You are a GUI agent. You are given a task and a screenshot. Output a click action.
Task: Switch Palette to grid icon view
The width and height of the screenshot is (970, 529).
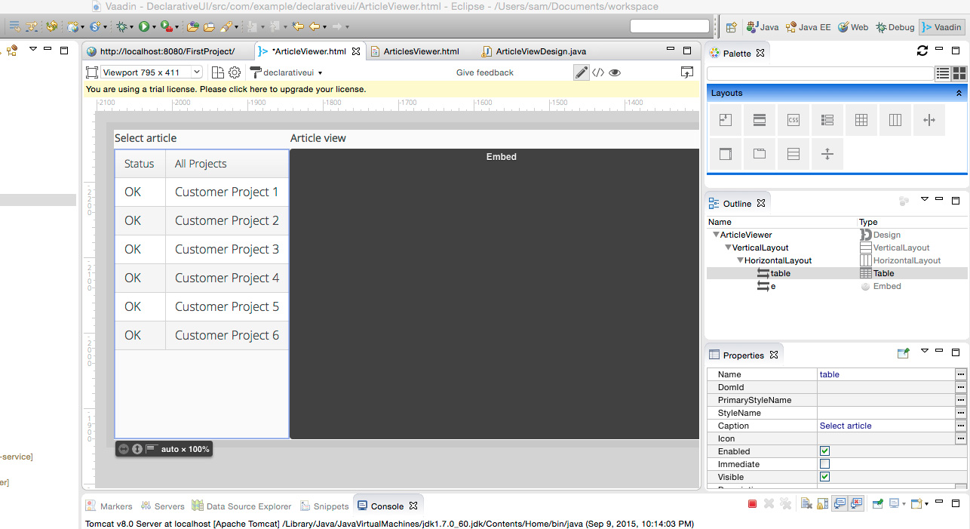click(959, 73)
